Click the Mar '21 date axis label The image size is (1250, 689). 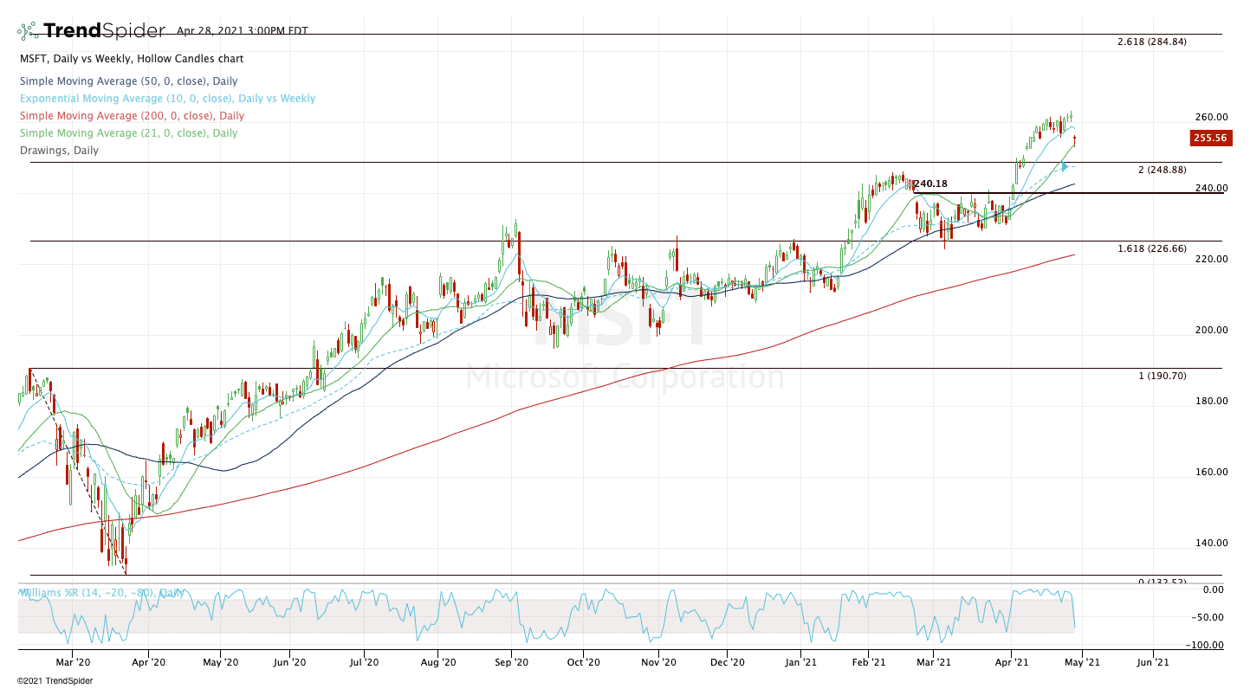934,662
